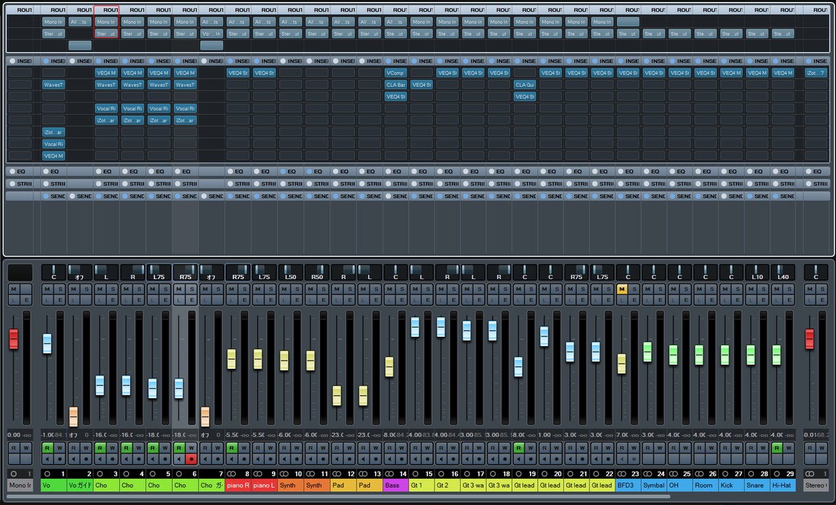Click edit (E) button on Hi-Hat channel
This screenshot has height=505, width=836.
[789, 300]
